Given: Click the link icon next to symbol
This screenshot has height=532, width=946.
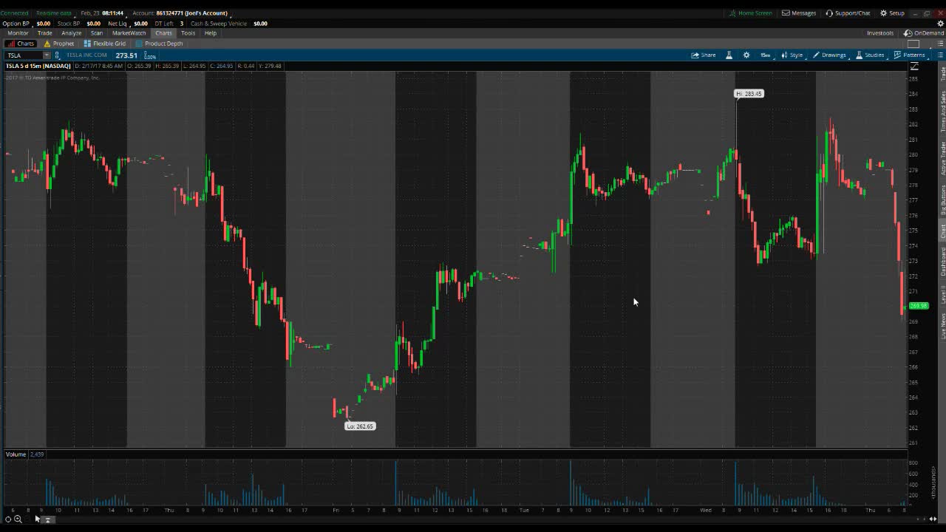Looking at the screenshot, I should pyautogui.click(x=57, y=55).
